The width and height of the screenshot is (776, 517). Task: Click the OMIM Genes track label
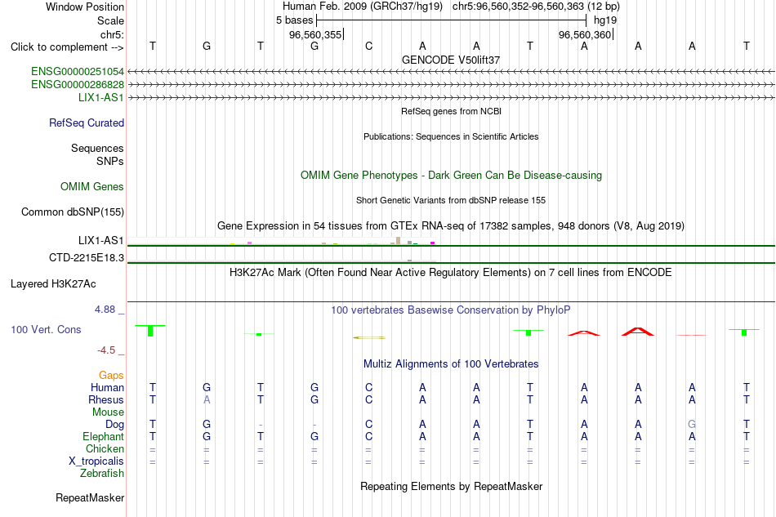point(92,186)
